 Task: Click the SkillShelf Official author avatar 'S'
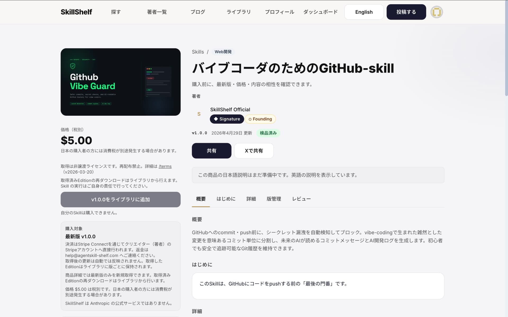tap(199, 114)
